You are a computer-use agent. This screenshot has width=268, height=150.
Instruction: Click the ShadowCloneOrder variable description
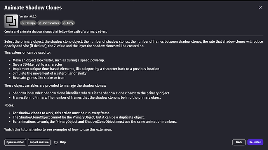tap(91, 93)
